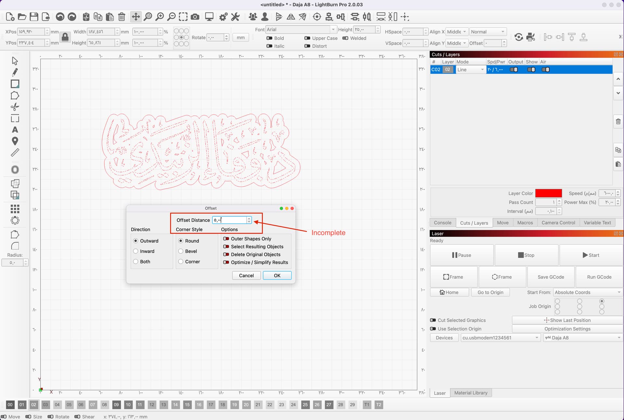Open the Arial font dropdown

(333, 29)
